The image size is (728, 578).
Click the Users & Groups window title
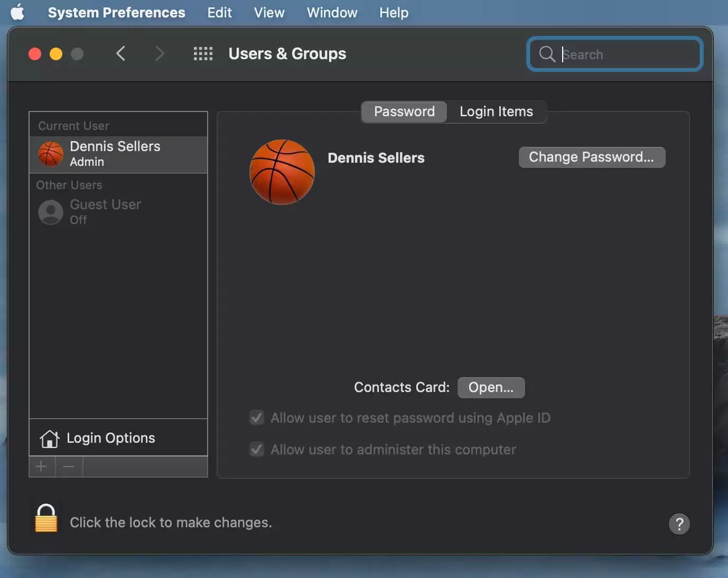pyautogui.click(x=287, y=53)
